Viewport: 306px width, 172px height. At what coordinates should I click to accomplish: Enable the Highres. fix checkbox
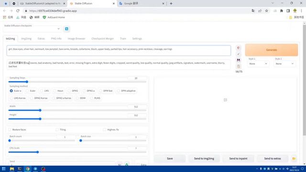click(x=104, y=129)
